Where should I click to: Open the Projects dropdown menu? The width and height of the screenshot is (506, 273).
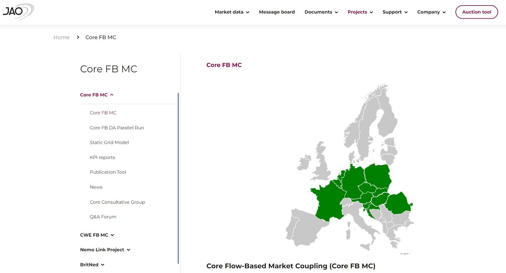click(x=360, y=12)
